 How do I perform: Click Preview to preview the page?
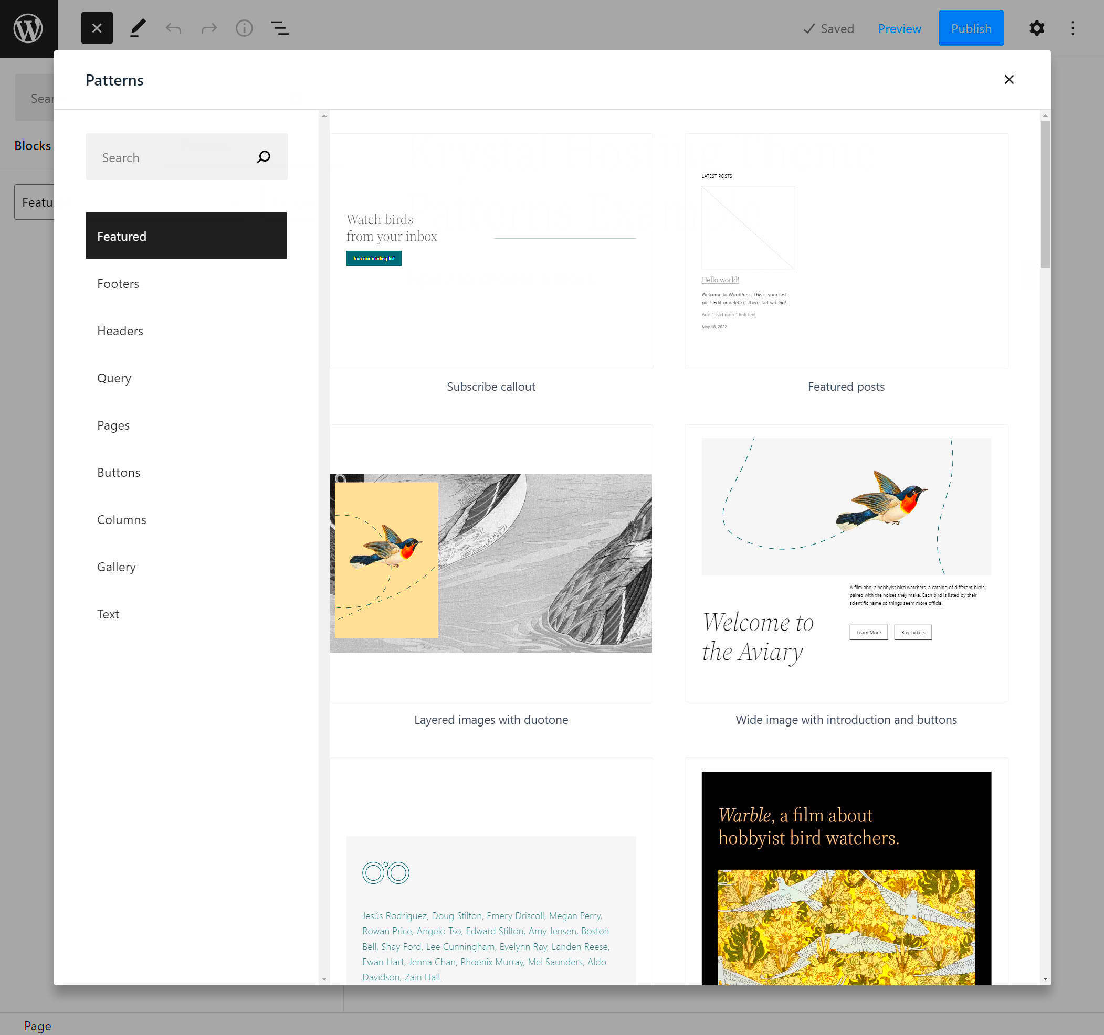point(899,28)
